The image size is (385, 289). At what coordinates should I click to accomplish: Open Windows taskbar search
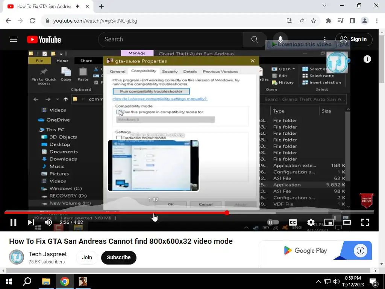tap(27, 281)
